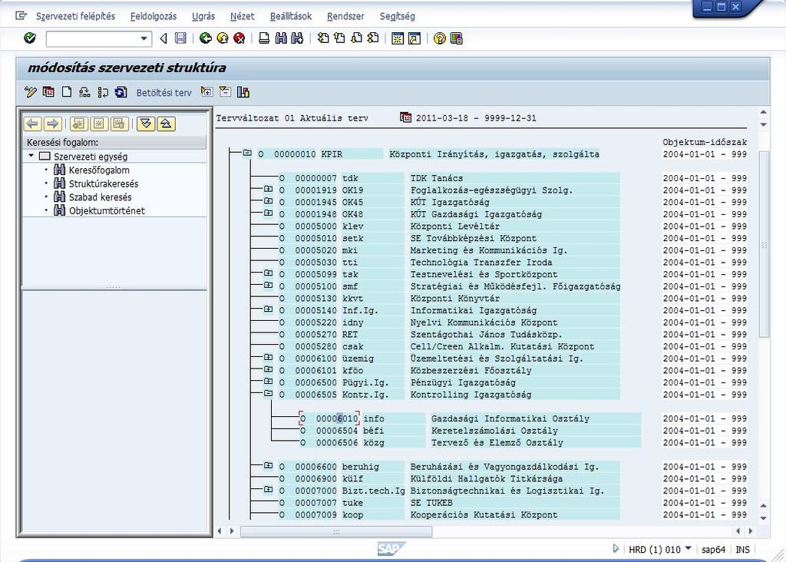
Task: Expand the Inf.Ig. Informatikai Igazgatóság node
Action: pos(268,309)
